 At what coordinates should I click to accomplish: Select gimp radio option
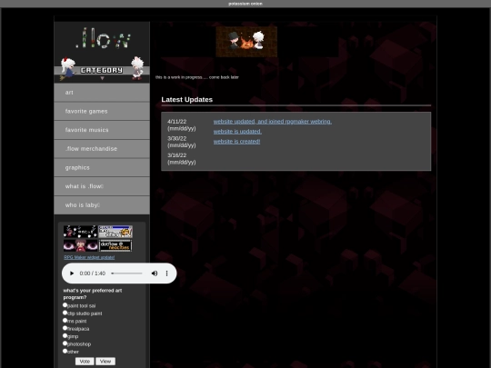tap(65, 335)
